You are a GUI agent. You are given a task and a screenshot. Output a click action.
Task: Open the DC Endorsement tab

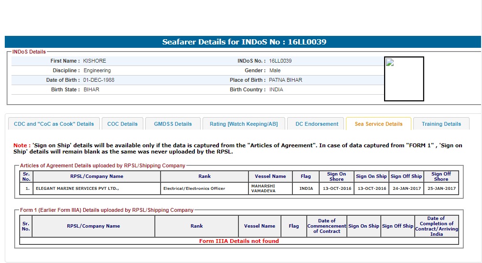tap(317, 124)
